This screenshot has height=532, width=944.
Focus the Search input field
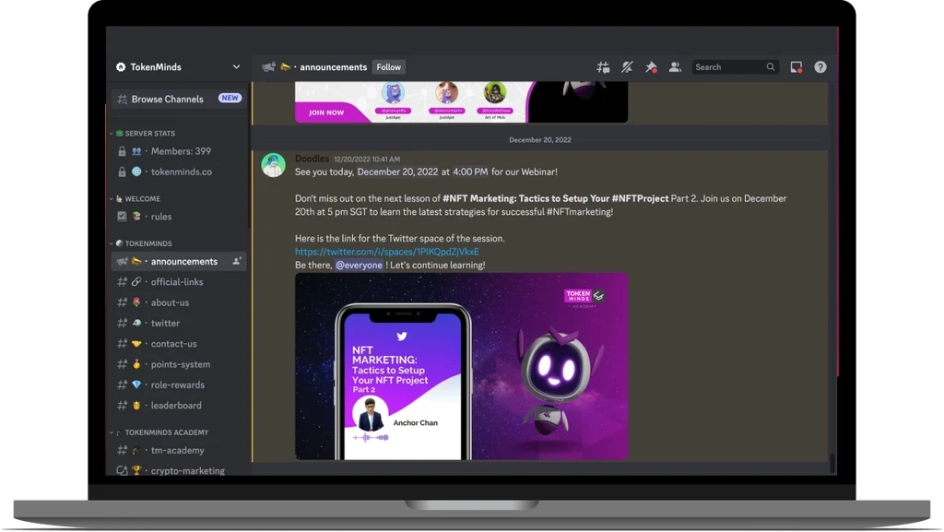735,67
